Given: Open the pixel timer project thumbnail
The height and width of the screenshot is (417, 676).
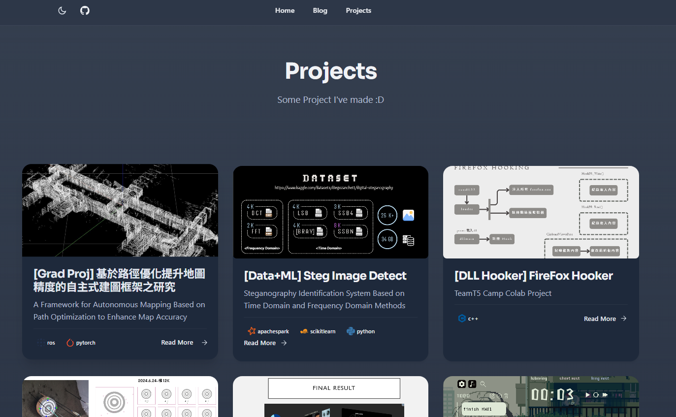Looking at the screenshot, I should (541, 396).
